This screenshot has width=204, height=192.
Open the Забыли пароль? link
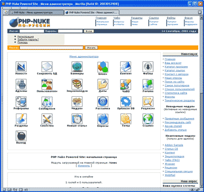point(28,40)
